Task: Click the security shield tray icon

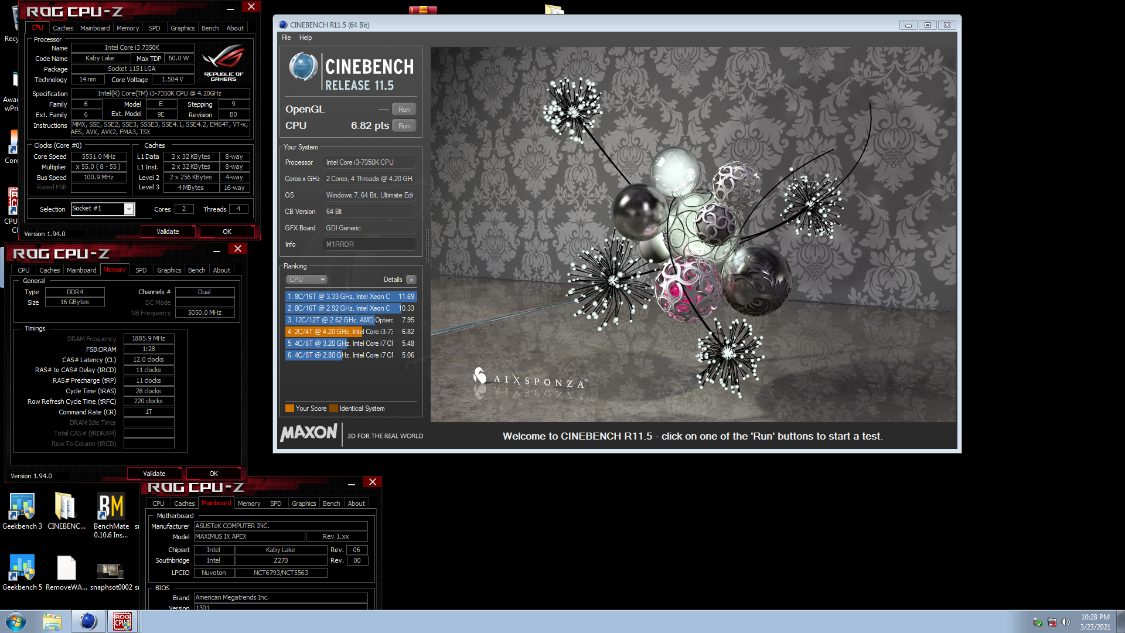Action: click(x=1038, y=622)
